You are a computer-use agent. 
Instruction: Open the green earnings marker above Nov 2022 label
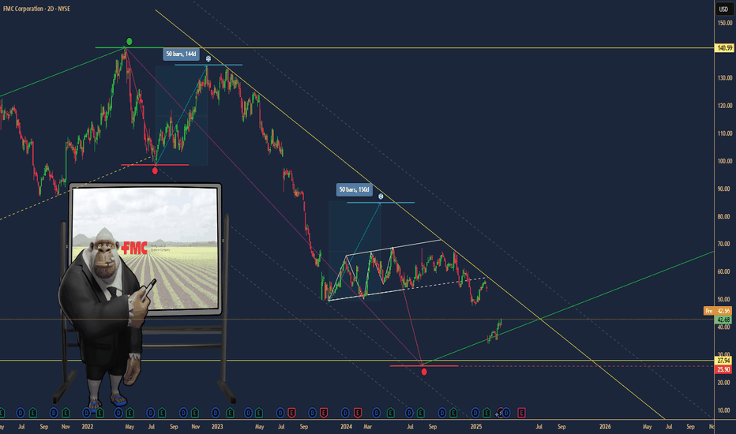point(194,413)
